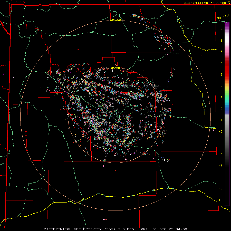Click the -5 value on color scale
Screen dimensions: 231x231
[x=220, y=166]
